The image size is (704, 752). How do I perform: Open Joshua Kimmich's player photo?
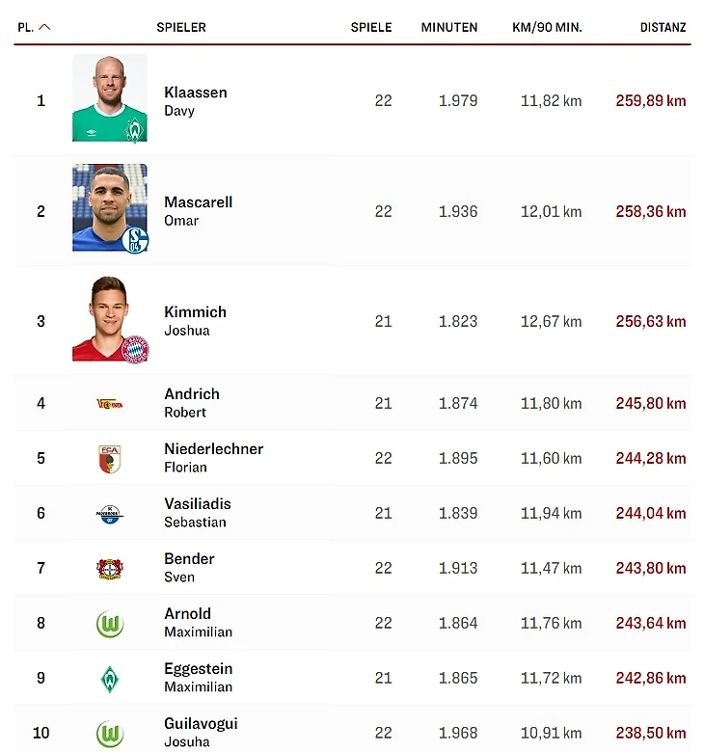pos(109,319)
